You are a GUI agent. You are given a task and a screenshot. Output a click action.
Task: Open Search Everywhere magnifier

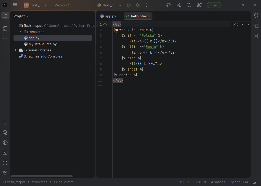pos(189,5)
